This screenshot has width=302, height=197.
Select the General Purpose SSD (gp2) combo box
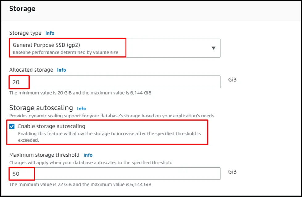click(114, 48)
